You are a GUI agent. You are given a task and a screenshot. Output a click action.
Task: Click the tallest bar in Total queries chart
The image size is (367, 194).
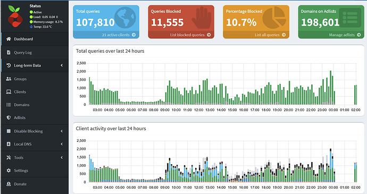(x=330, y=88)
